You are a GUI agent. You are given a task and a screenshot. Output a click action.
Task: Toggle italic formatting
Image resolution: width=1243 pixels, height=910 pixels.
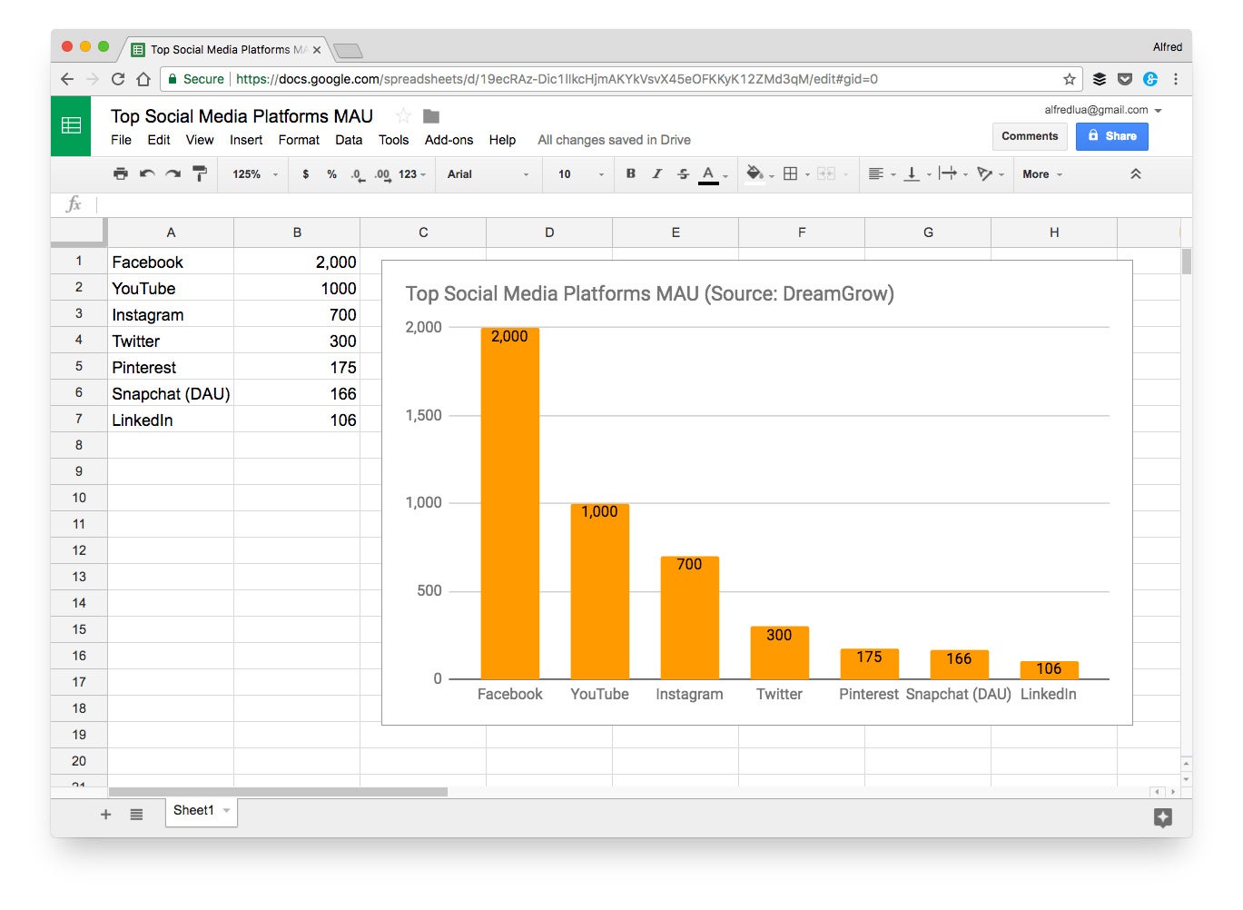point(656,173)
